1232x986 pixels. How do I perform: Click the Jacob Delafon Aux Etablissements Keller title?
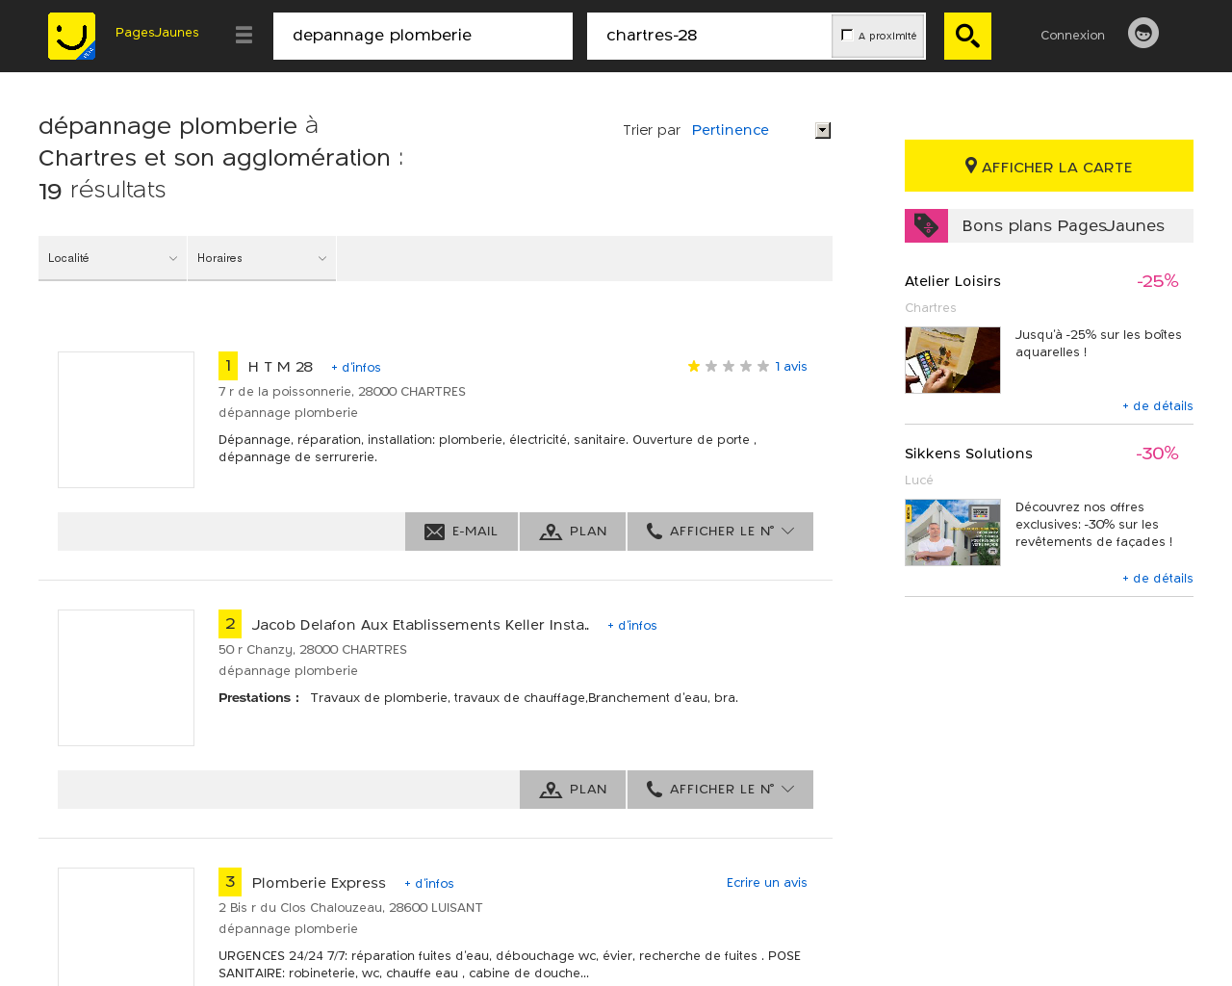tap(421, 625)
